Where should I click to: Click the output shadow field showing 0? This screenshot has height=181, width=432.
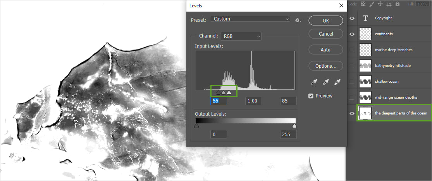[x=219, y=135]
